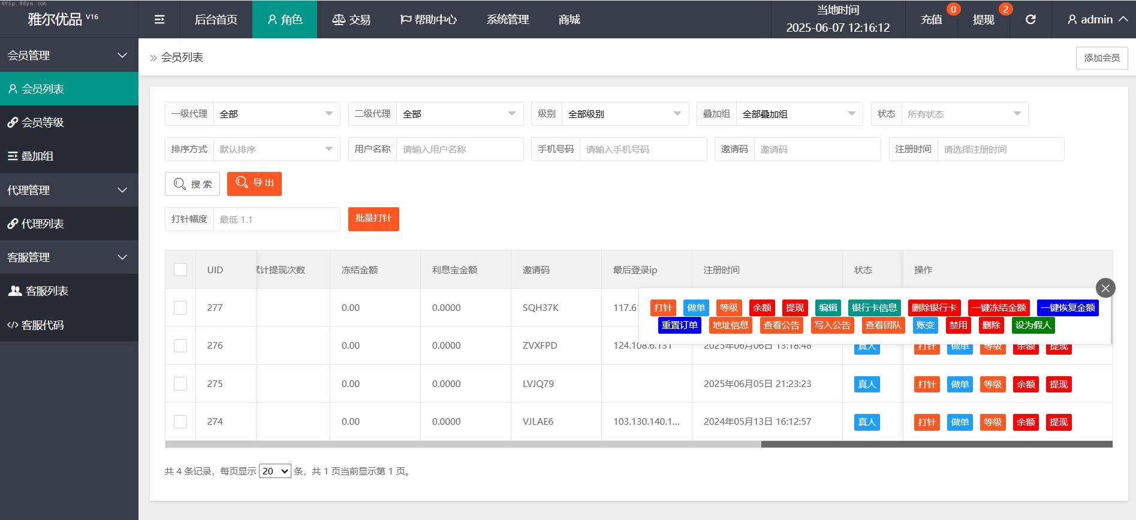Toggle the select-all checkbox in table header
The image size is (1136, 520).
[x=180, y=270]
